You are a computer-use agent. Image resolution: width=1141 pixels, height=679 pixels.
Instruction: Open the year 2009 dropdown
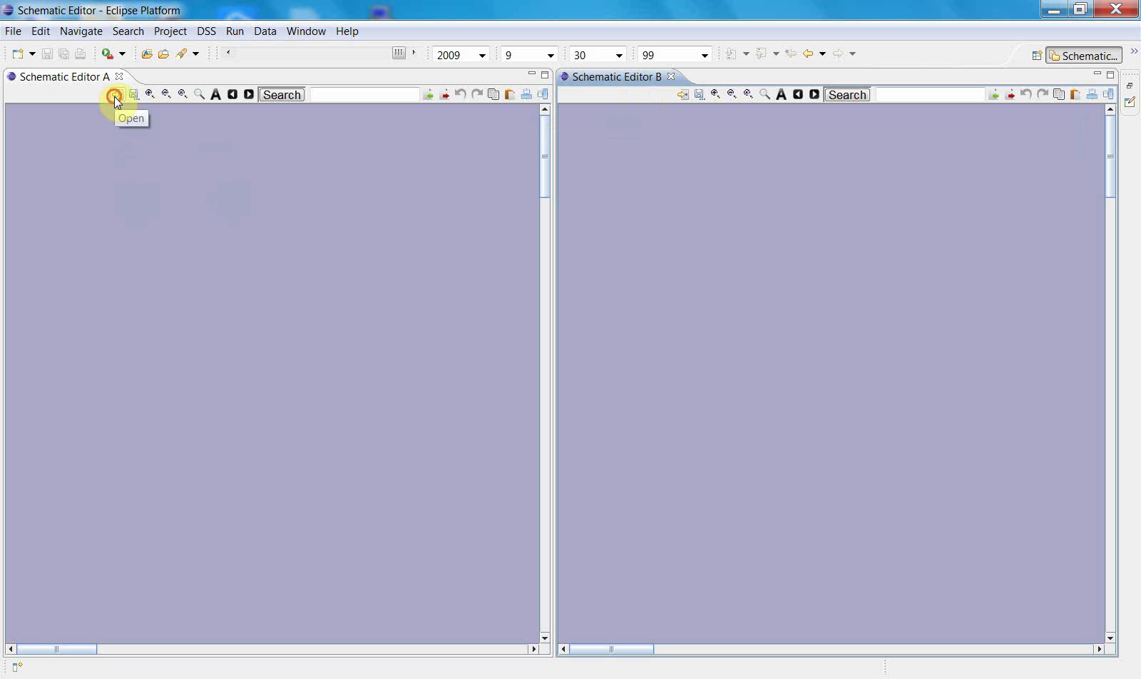tap(482, 56)
